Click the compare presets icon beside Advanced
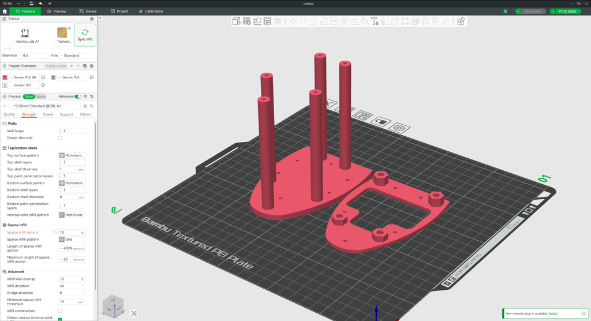The image size is (591, 321). [x=92, y=96]
